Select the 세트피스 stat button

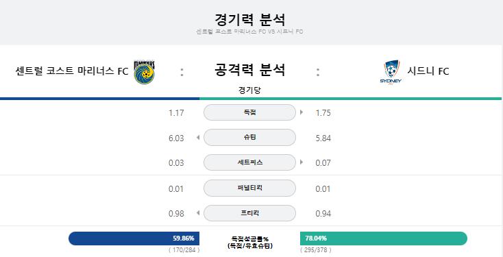coord(249,162)
